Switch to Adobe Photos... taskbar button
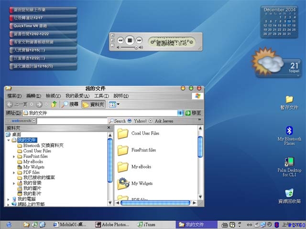This screenshot has height=229, width=306. [112, 225]
